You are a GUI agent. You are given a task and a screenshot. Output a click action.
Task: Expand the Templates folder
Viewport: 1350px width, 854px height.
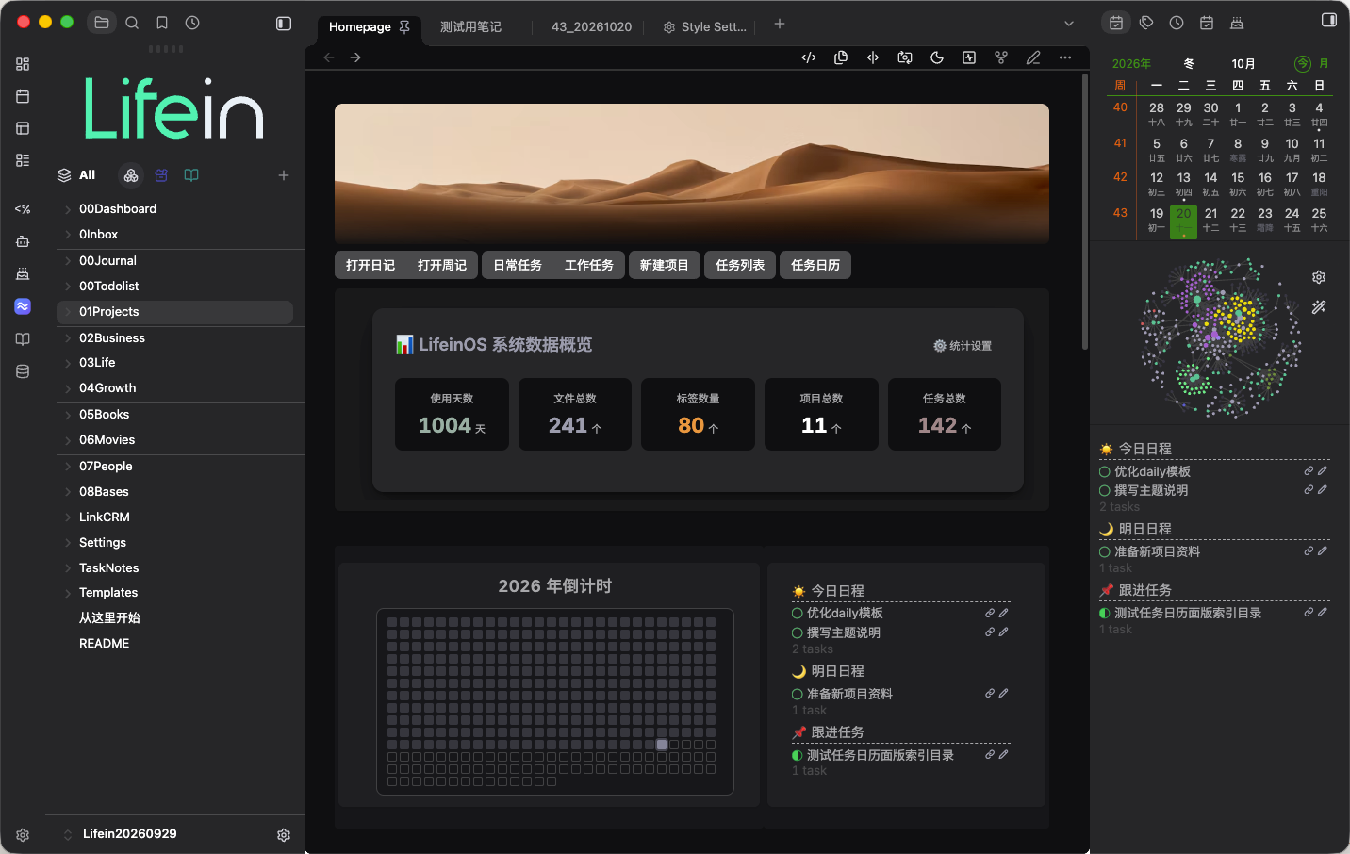pyautogui.click(x=68, y=593)
